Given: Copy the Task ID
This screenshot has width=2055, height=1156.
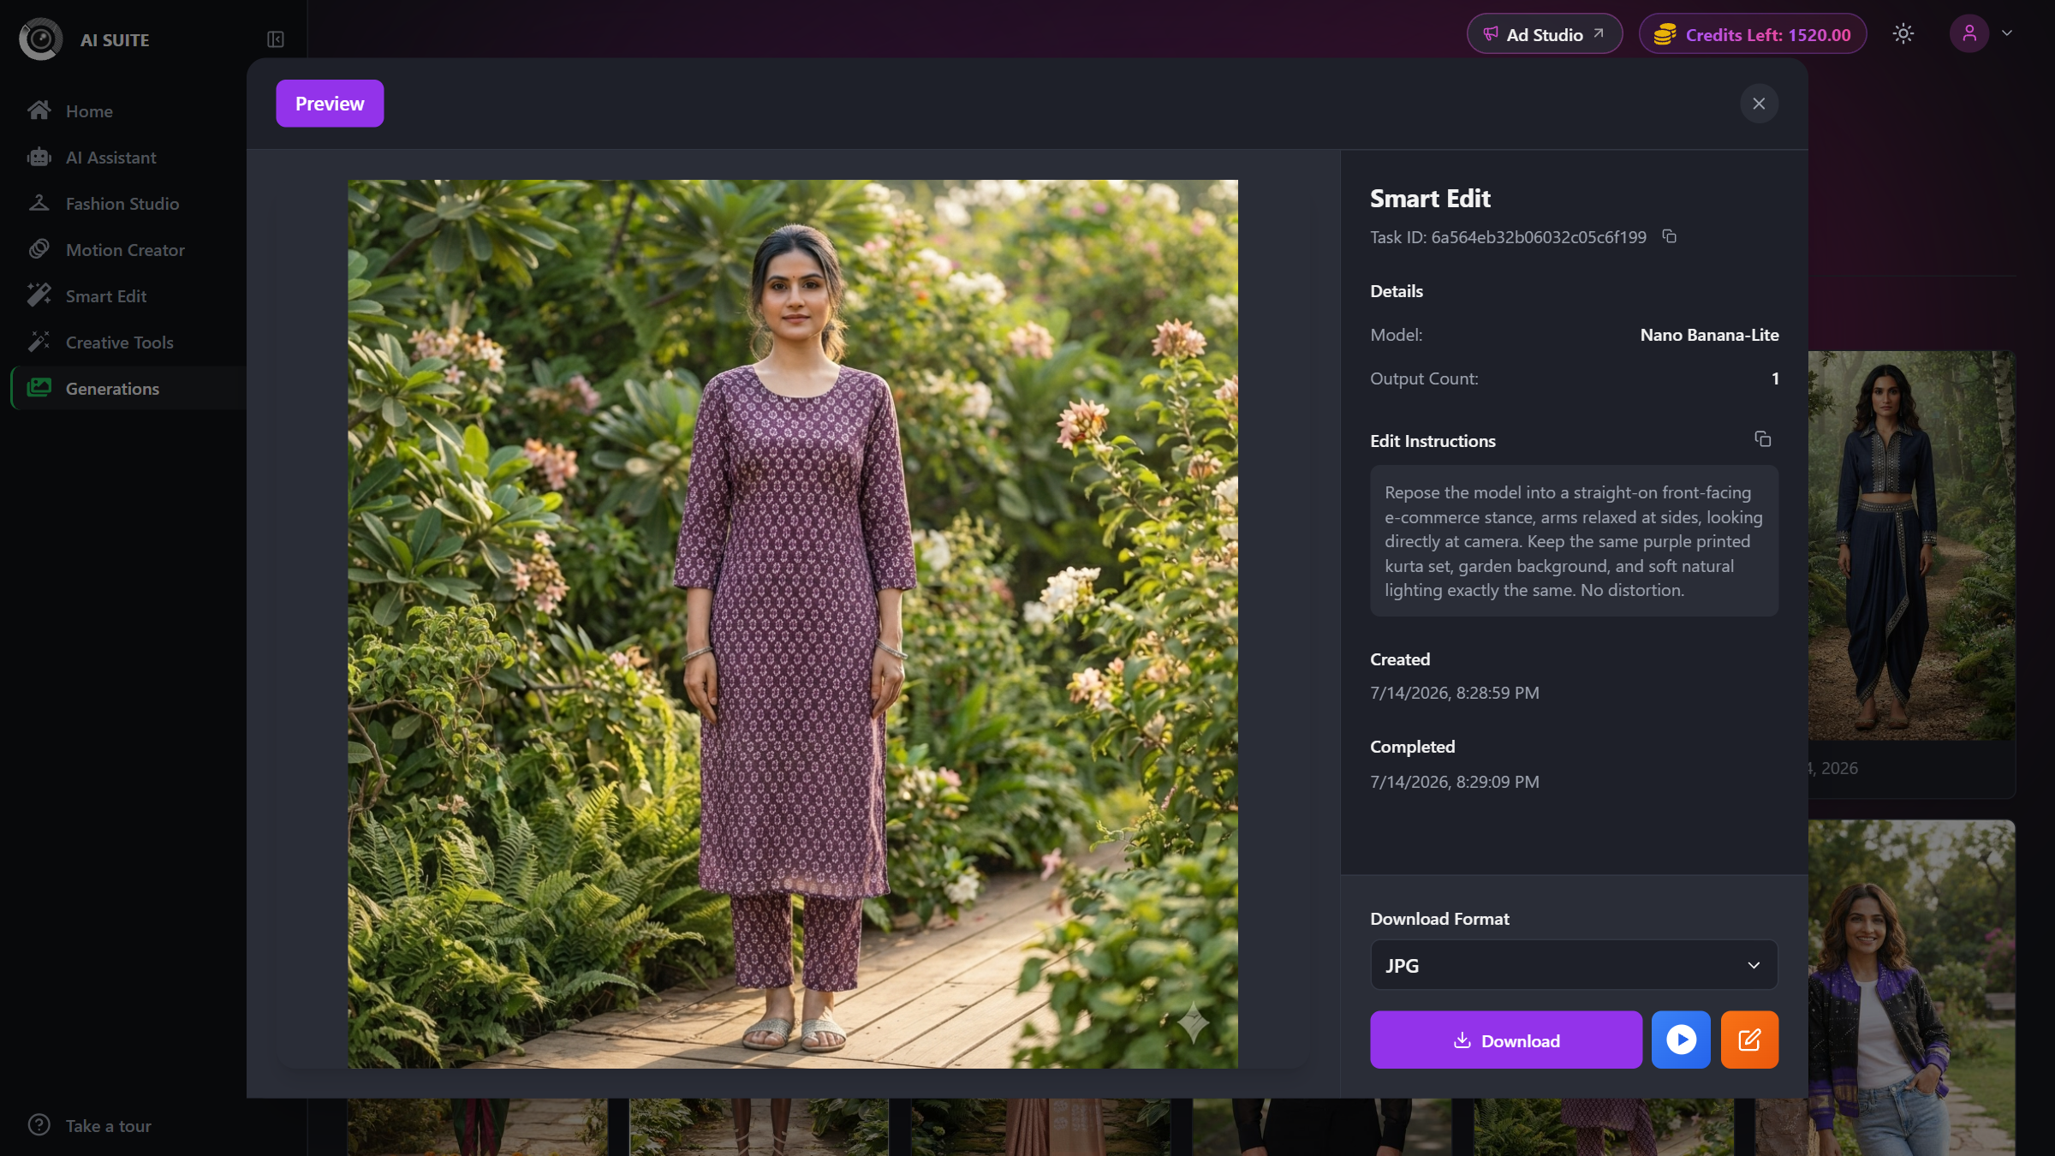Looking at the screenshot, I should click(1670, 236).
